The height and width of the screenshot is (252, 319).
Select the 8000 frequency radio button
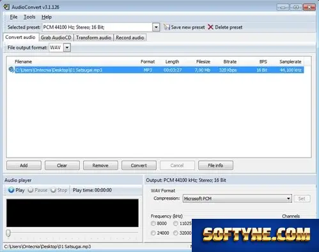click(x=153, y=223)
